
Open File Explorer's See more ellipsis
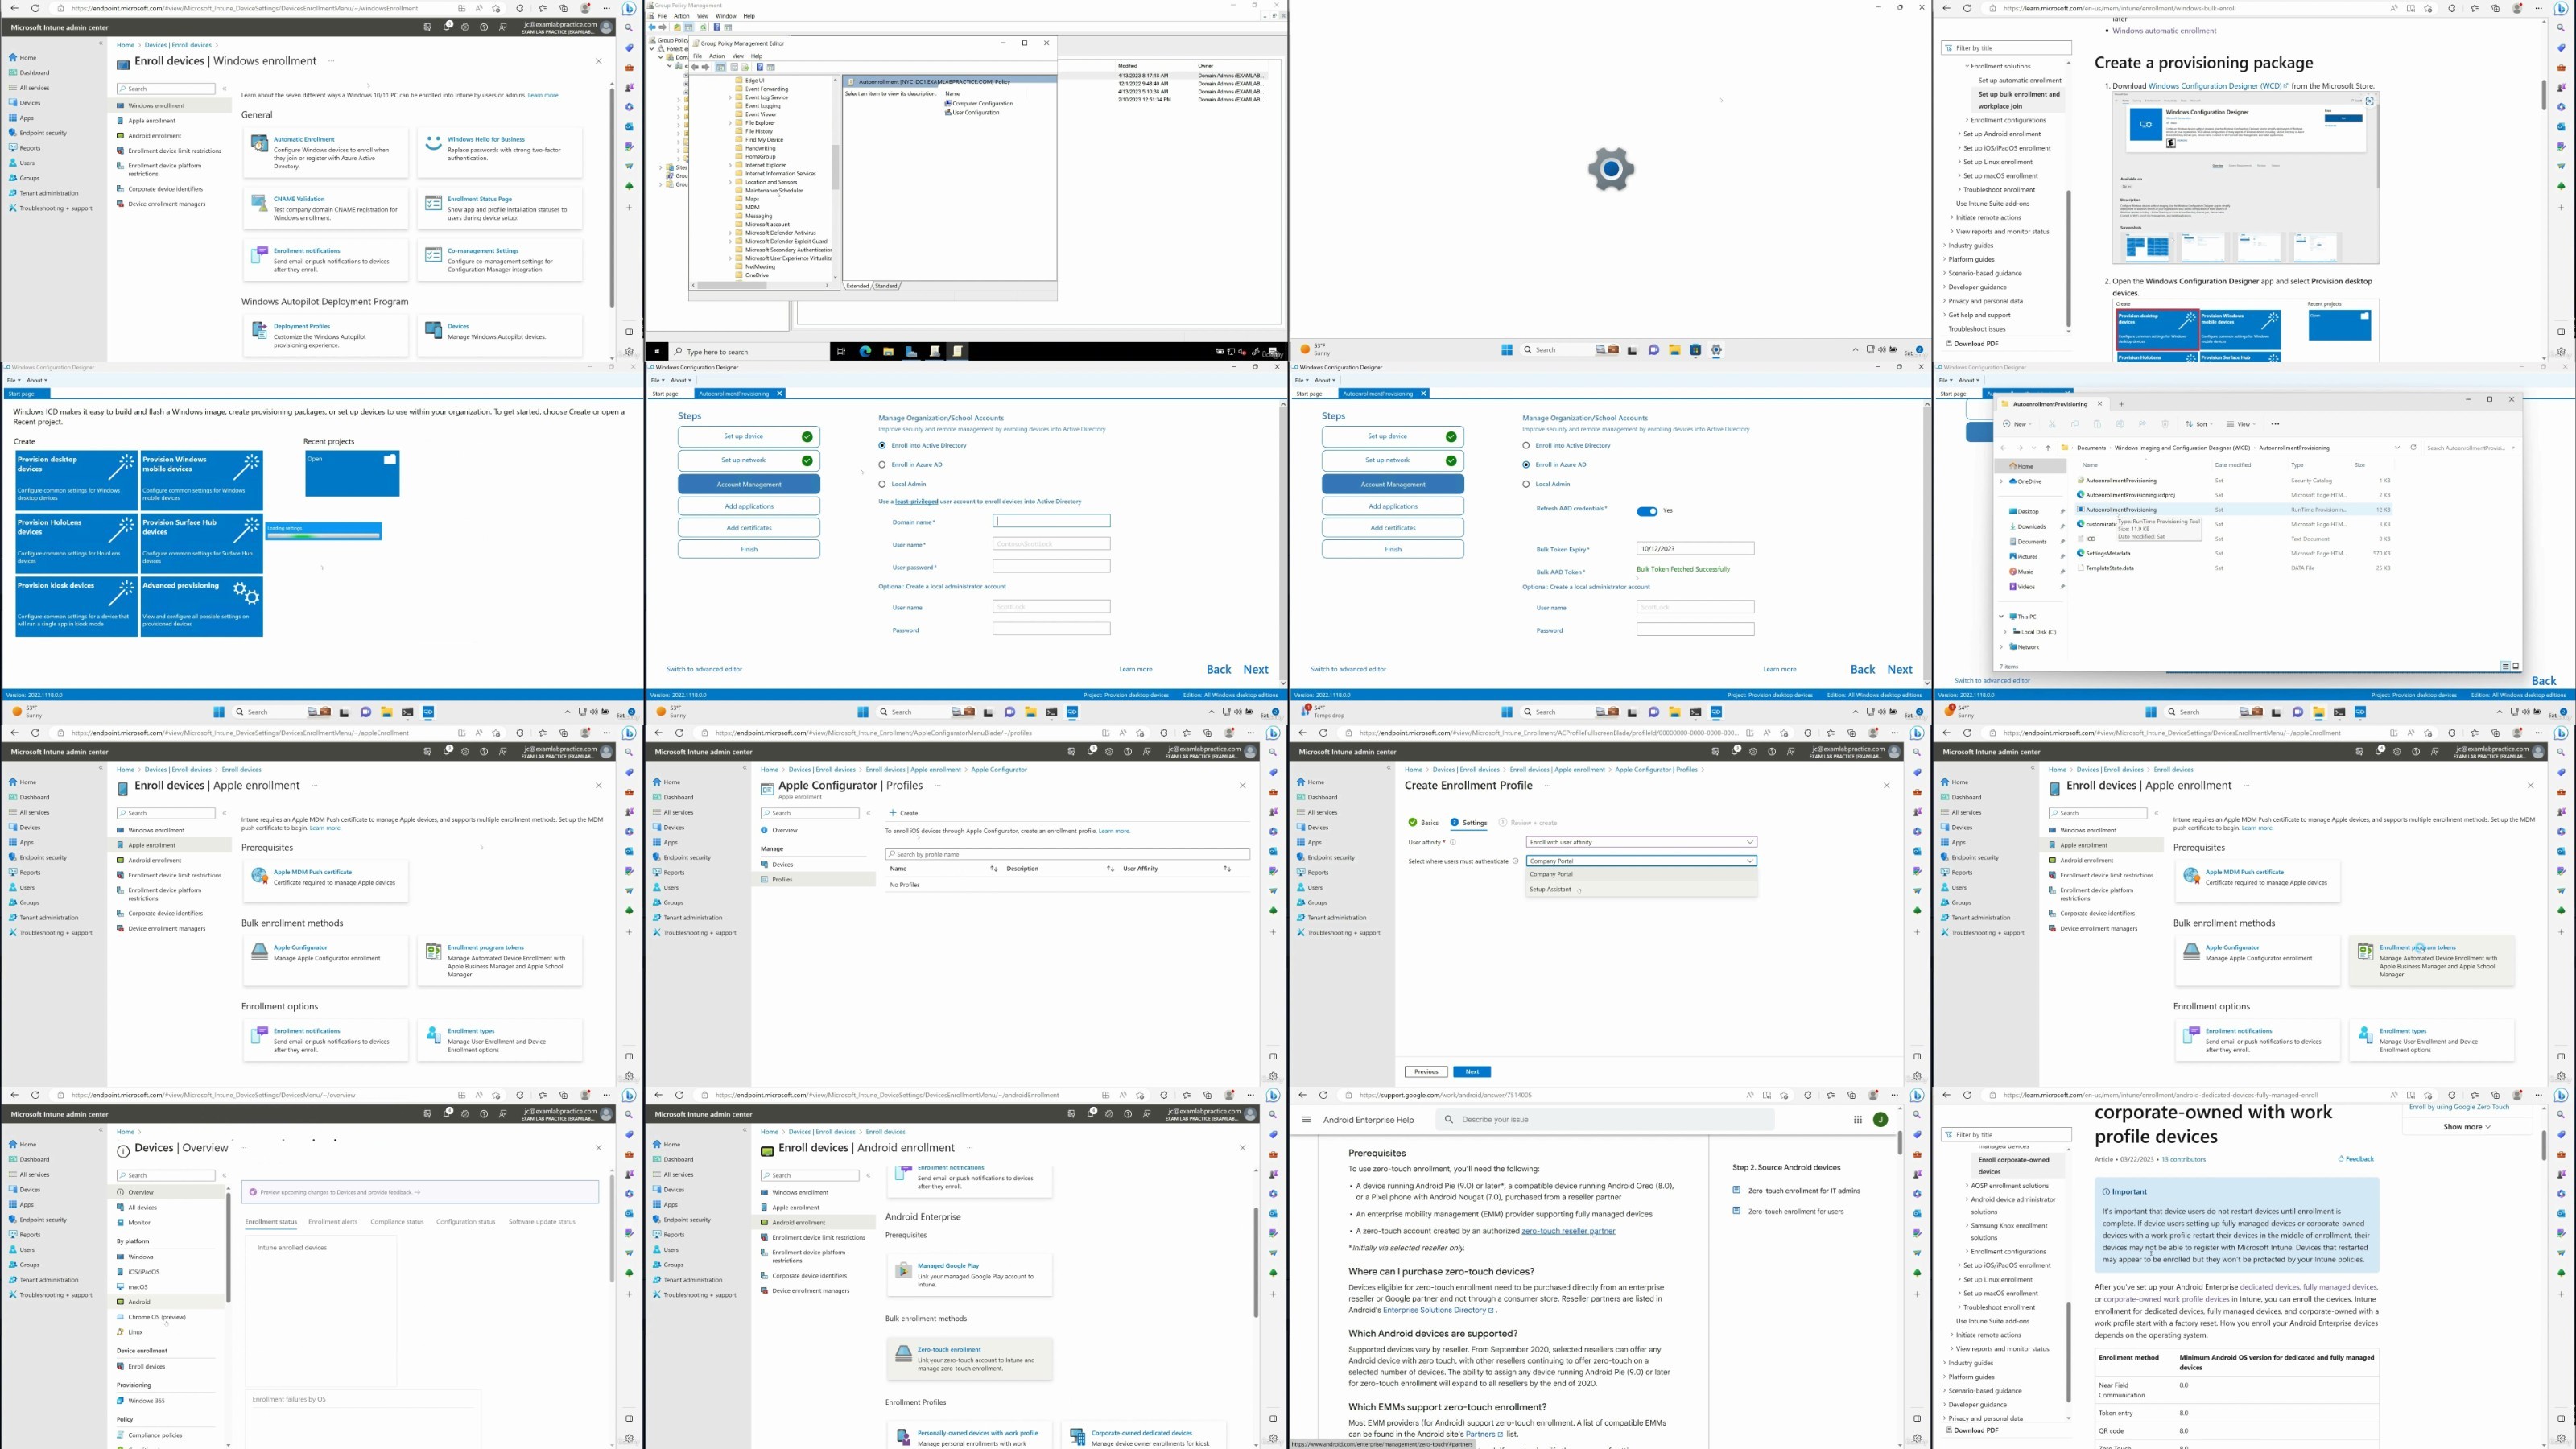coord(2275,424)
